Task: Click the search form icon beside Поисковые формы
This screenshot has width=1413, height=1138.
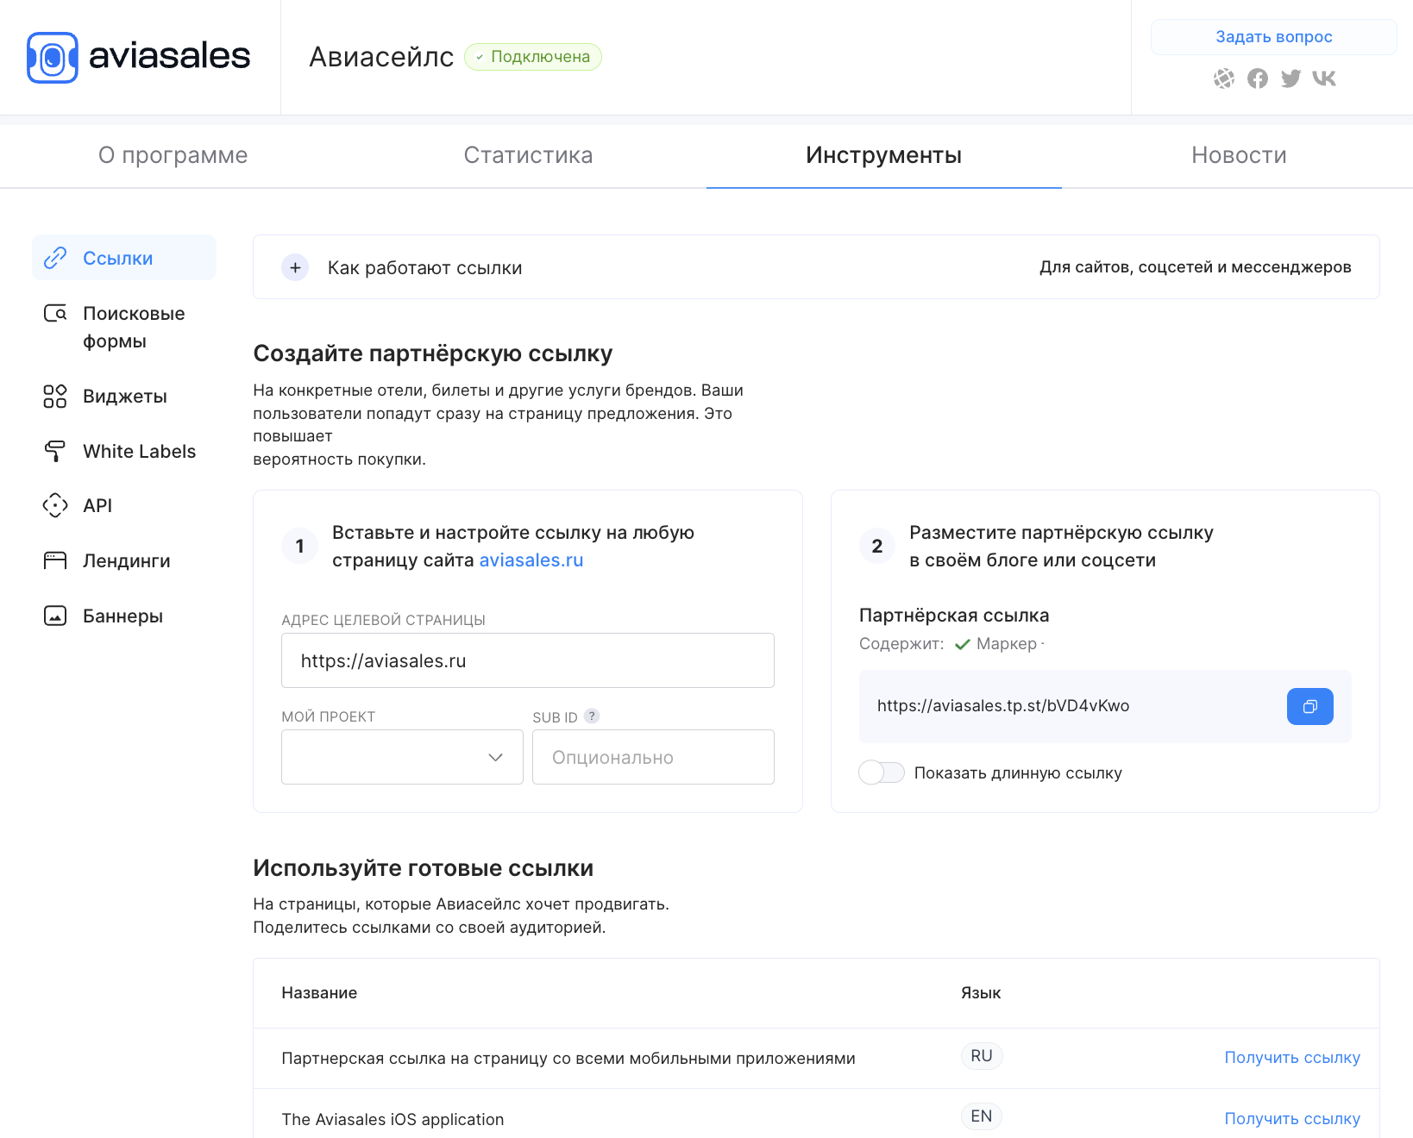Action: click(55, 313)
